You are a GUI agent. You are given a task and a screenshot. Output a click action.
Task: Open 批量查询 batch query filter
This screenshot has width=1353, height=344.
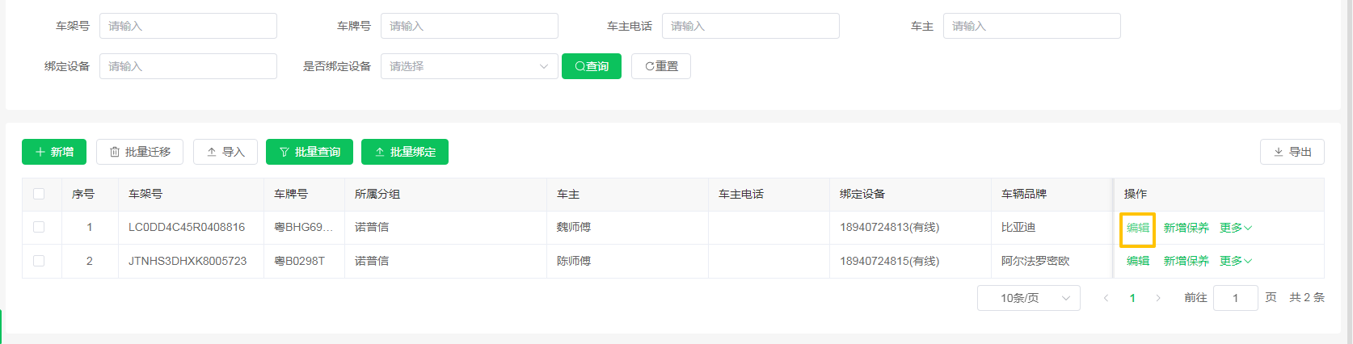(x=310, y=152)
